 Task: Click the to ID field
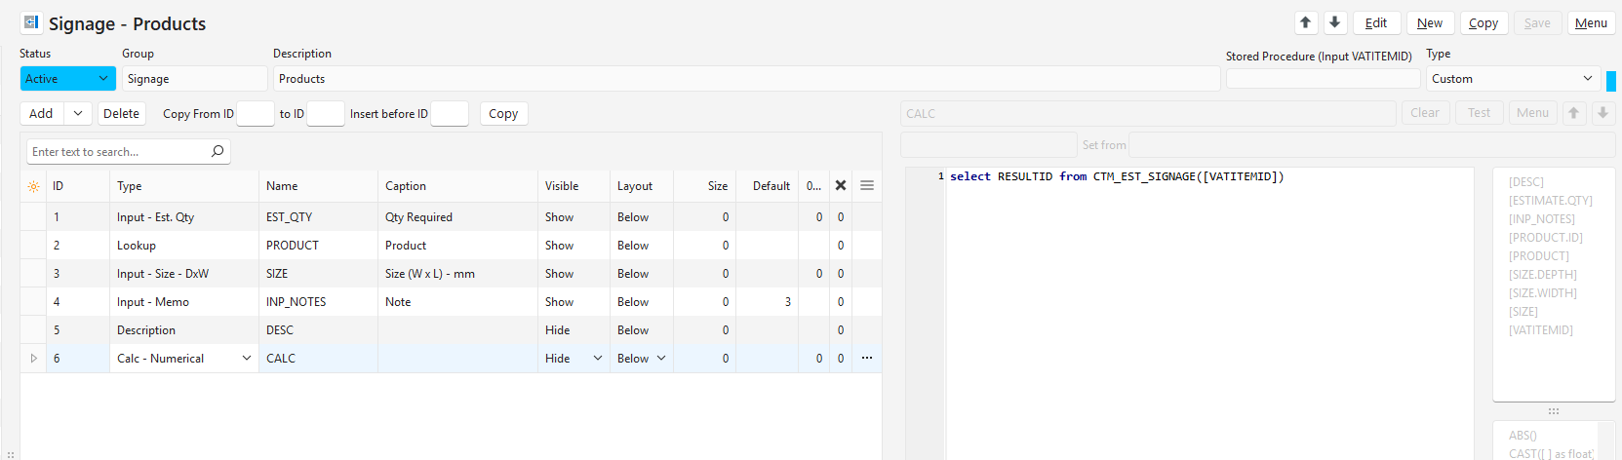pos(326,114)
